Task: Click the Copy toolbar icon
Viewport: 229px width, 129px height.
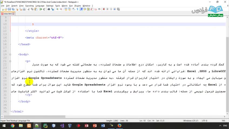Action: (x=32, y=9)
